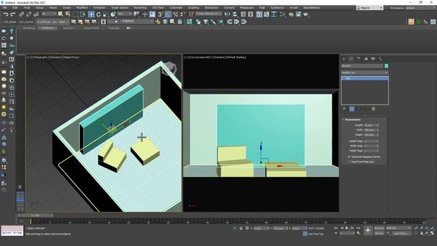Open the Selection Filter dropdown
Viewport: 437px width, 246px height.
click(48, 14)
